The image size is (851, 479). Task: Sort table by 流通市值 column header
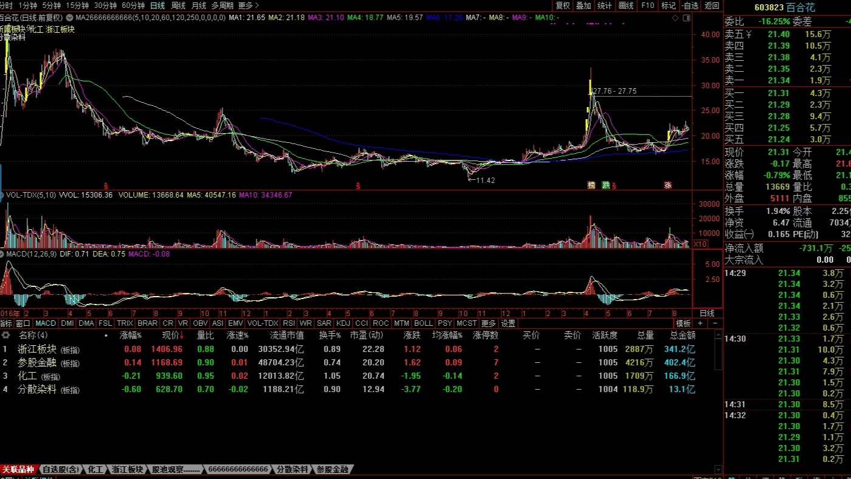tap(287, 335)
